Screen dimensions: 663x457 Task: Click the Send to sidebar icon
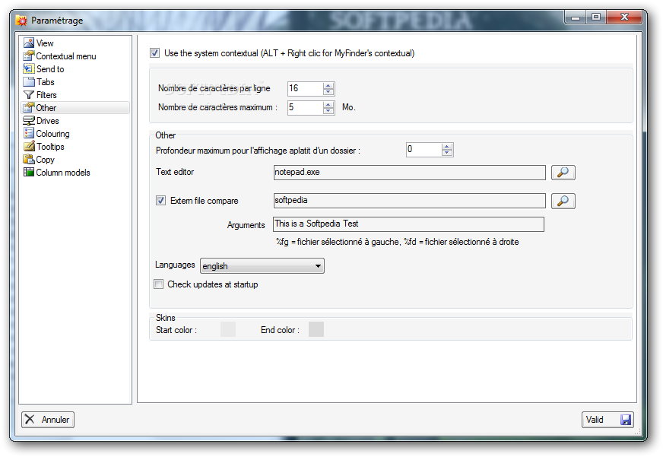[x=29, y=69]
